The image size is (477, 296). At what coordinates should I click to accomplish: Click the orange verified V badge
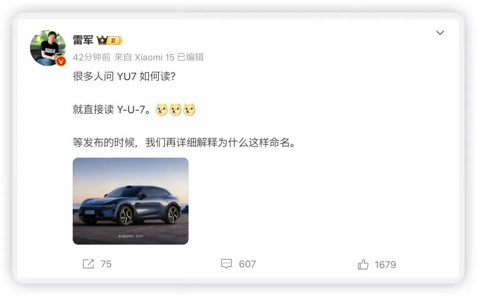(61, 61)
